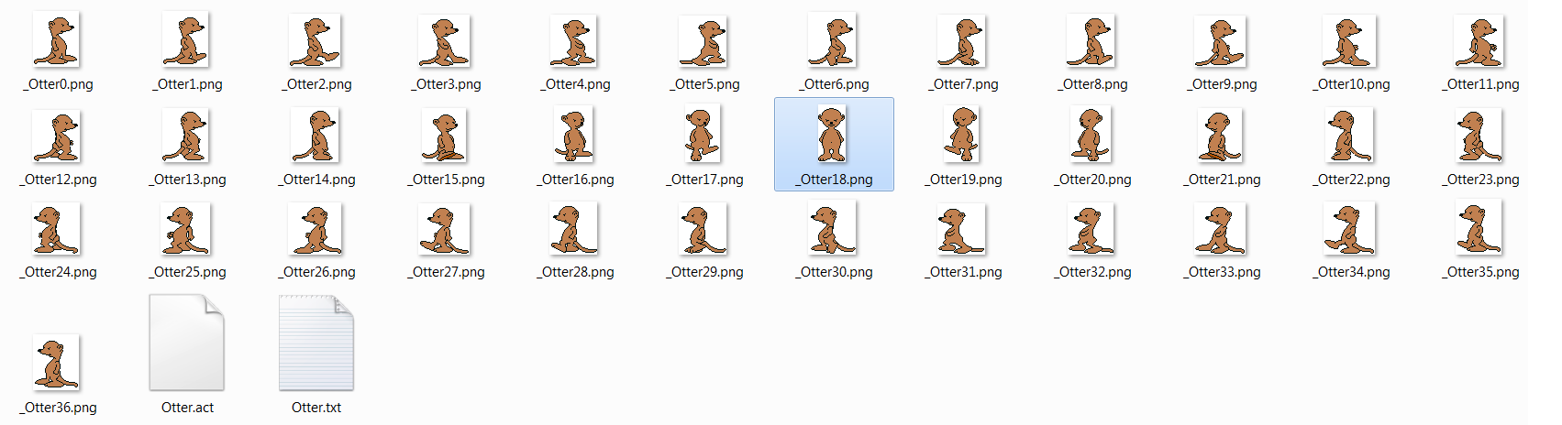Click the _Otter2.png image icon

pos(316,40)
